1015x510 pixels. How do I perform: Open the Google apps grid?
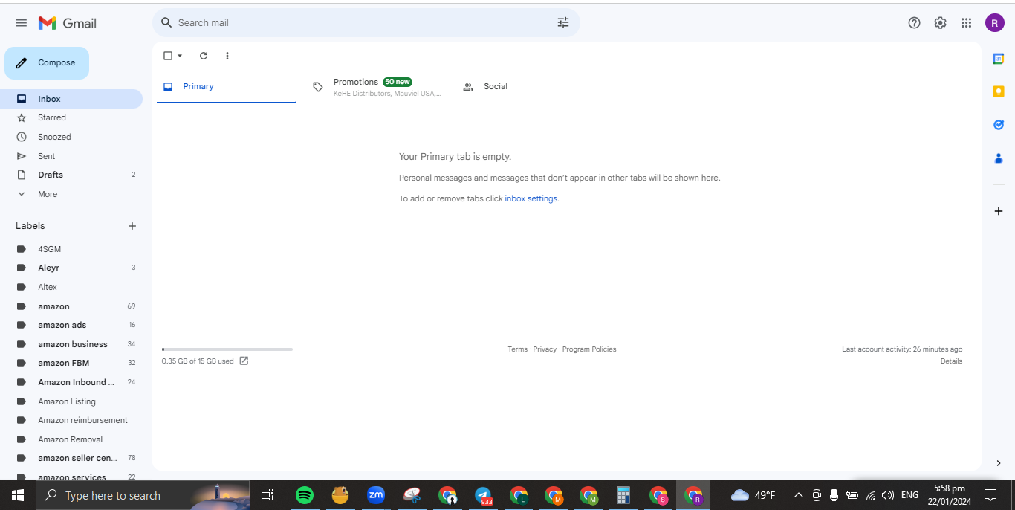(966, 23)
